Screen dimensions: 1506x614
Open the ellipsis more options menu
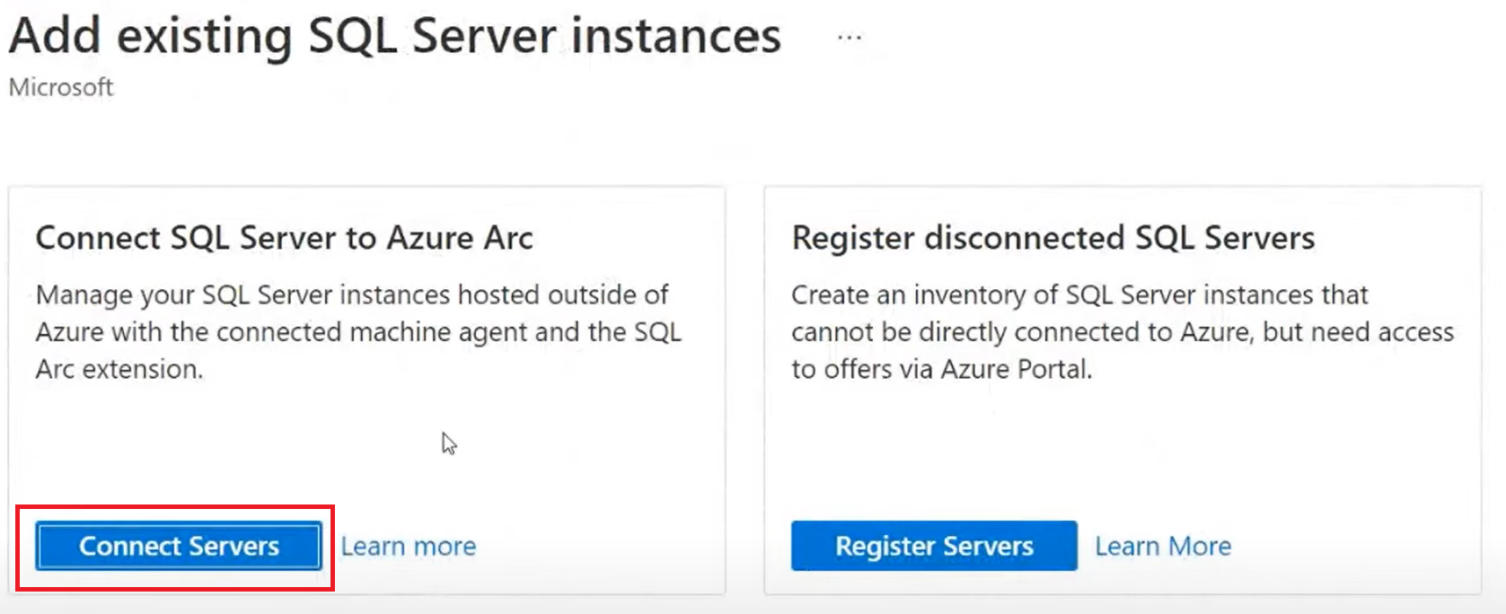click(850, 38)
